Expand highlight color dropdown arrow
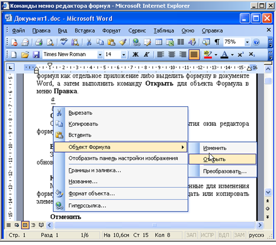The height and width of the screenshot is (245, 276). pyautogui.click(x=216, y=55)
